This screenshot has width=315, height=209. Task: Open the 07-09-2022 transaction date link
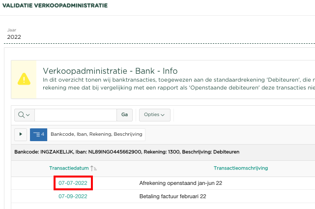point(73,196)
